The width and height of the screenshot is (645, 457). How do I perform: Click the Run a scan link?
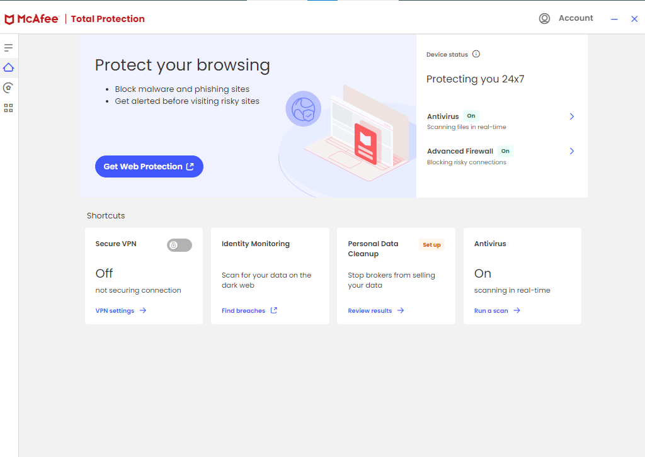(491, 311)
